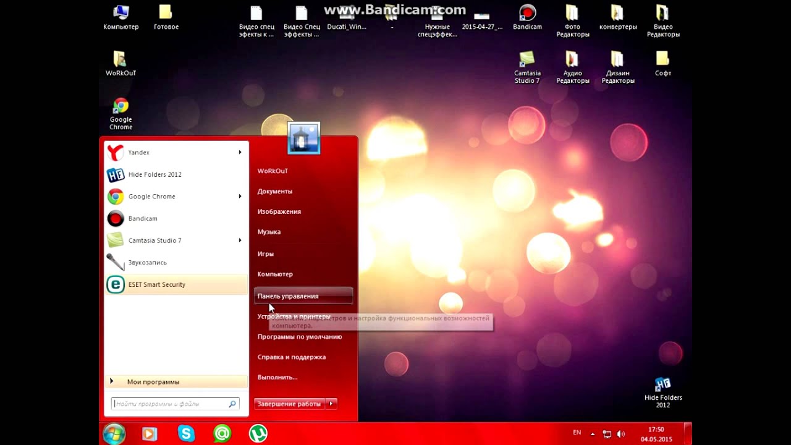Open Mail.ru Agent taskbar icon
Image resolution: width=791 pixels, height=445 pixels.
222,434
